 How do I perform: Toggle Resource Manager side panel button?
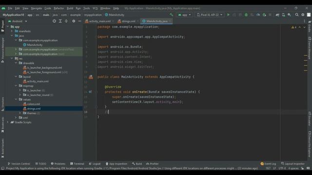2,50
